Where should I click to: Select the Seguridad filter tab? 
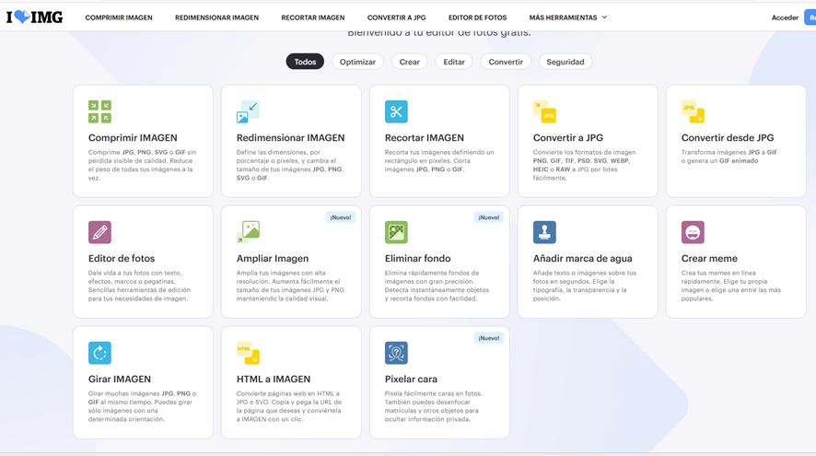pos(565,62)
